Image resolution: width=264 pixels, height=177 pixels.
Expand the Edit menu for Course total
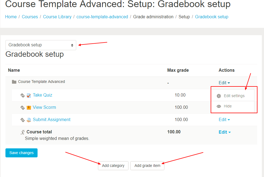[225, 132]
